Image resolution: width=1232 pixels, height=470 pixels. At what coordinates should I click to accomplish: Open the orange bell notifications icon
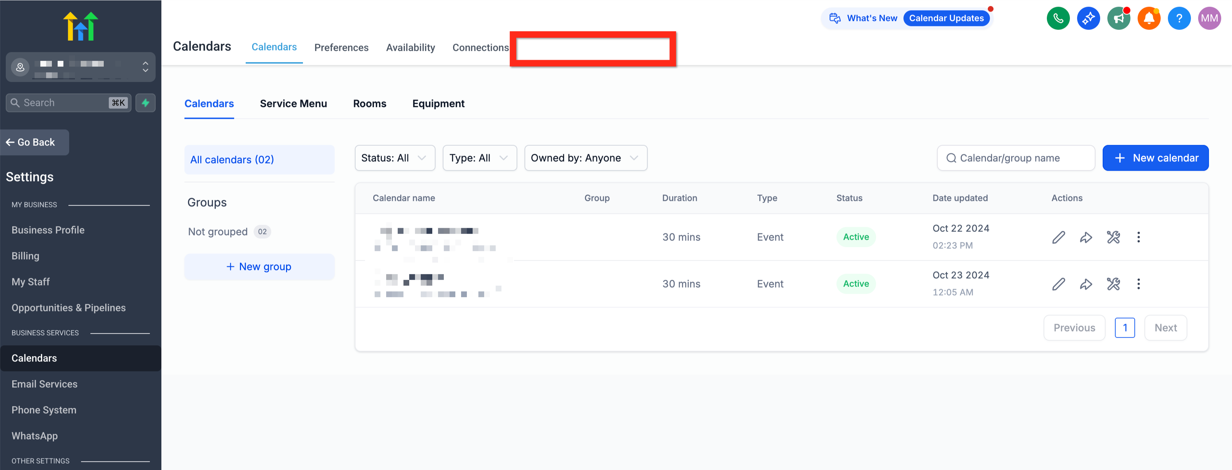[1149, 19]
